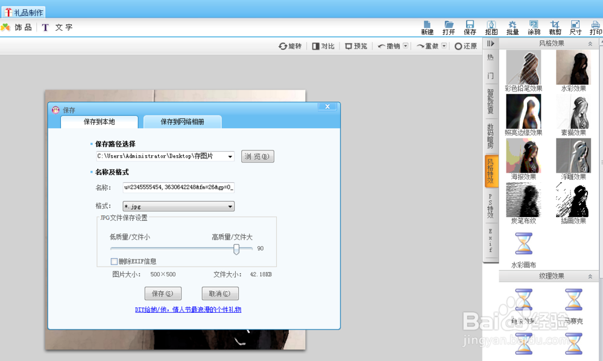This screenshot has height=361, width=603.
Task: Expand the 重做 redo history dropdown
Action: point(444,46)
